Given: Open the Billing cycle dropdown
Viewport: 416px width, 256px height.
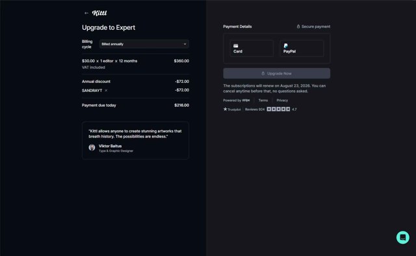Looking at the screenshot, I should (x=144, y=44).
